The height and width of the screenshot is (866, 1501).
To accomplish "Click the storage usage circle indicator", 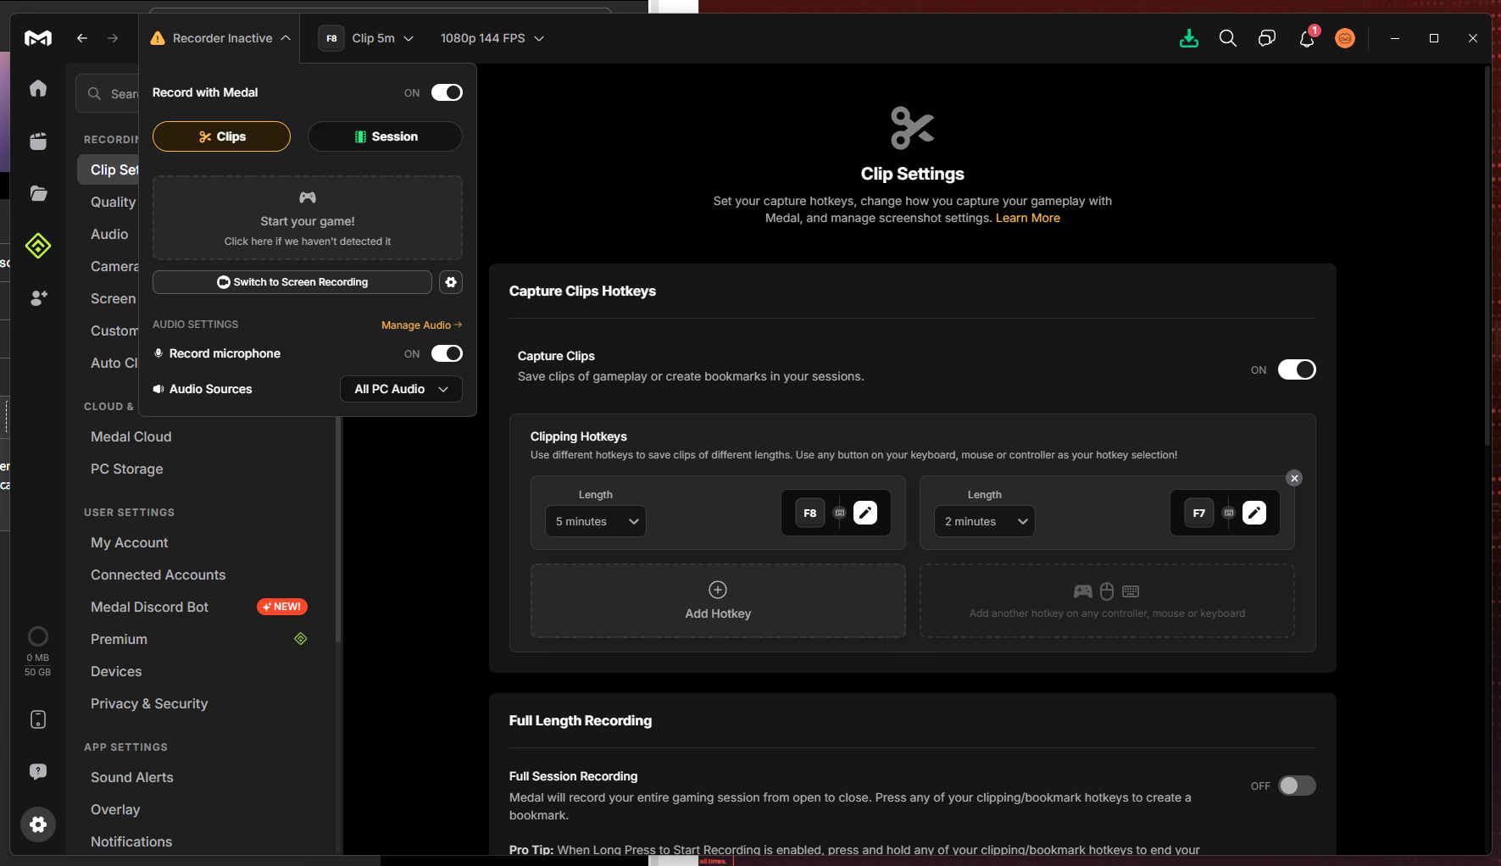I will point(38,636).
